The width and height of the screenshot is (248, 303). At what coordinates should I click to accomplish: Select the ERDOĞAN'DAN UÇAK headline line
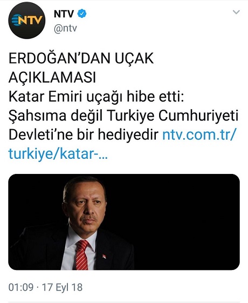[x=81, y=58]
